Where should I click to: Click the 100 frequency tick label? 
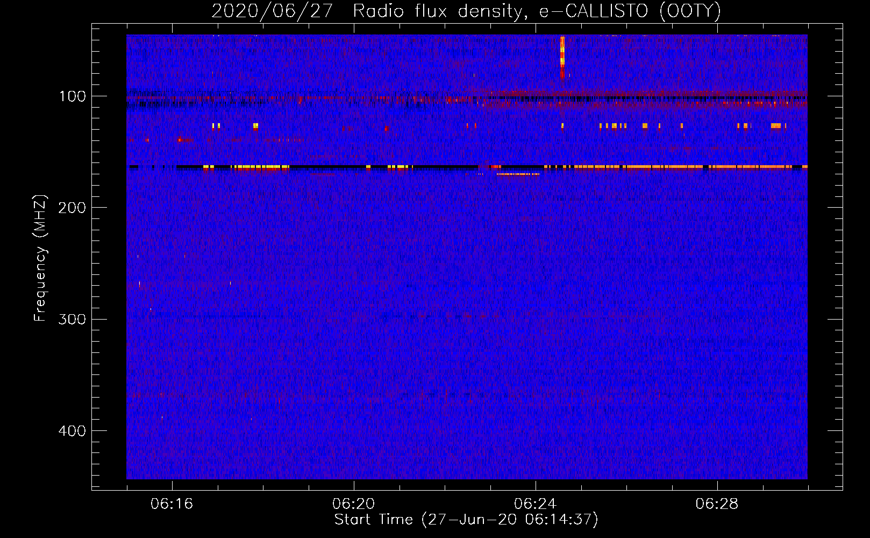click(x=73, y=96)
